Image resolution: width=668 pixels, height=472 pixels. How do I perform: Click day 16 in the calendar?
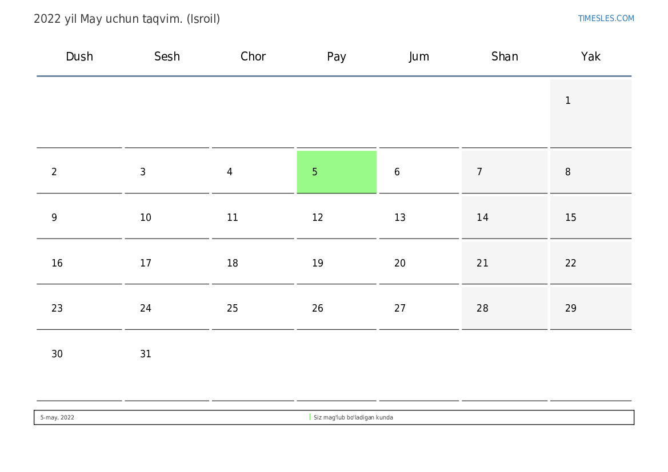79,263
